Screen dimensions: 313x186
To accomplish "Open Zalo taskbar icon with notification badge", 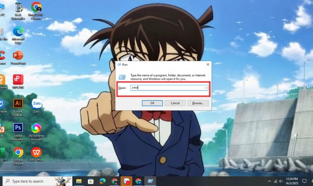I will click(x=127, y=181).
